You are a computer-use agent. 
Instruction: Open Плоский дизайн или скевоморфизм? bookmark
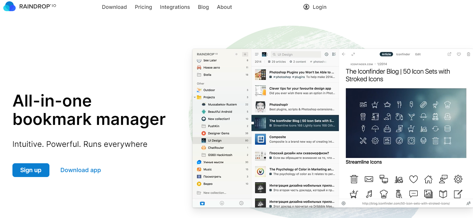click(x=295, y=155)
